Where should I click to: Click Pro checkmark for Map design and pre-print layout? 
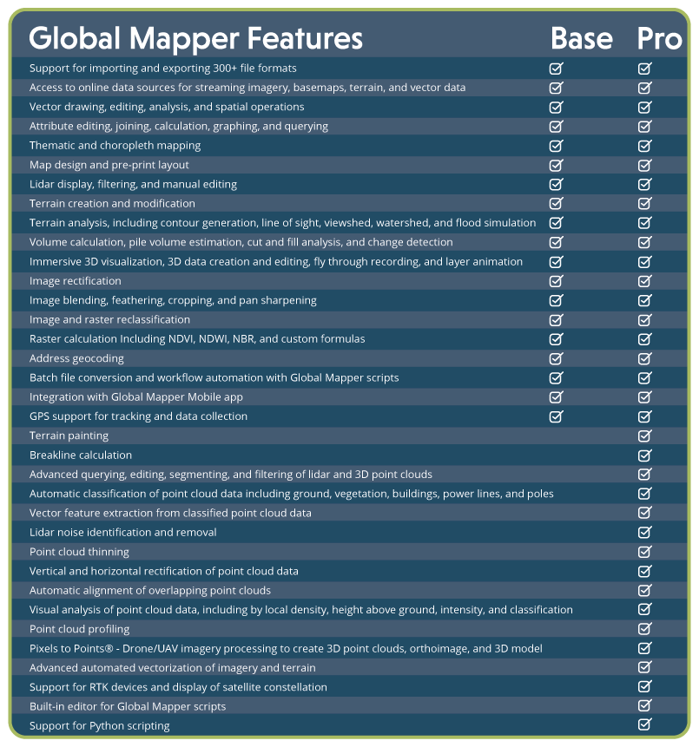644,166
